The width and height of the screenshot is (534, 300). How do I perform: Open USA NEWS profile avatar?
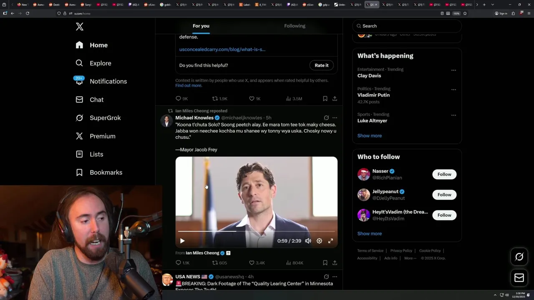[x=167, y=280]
